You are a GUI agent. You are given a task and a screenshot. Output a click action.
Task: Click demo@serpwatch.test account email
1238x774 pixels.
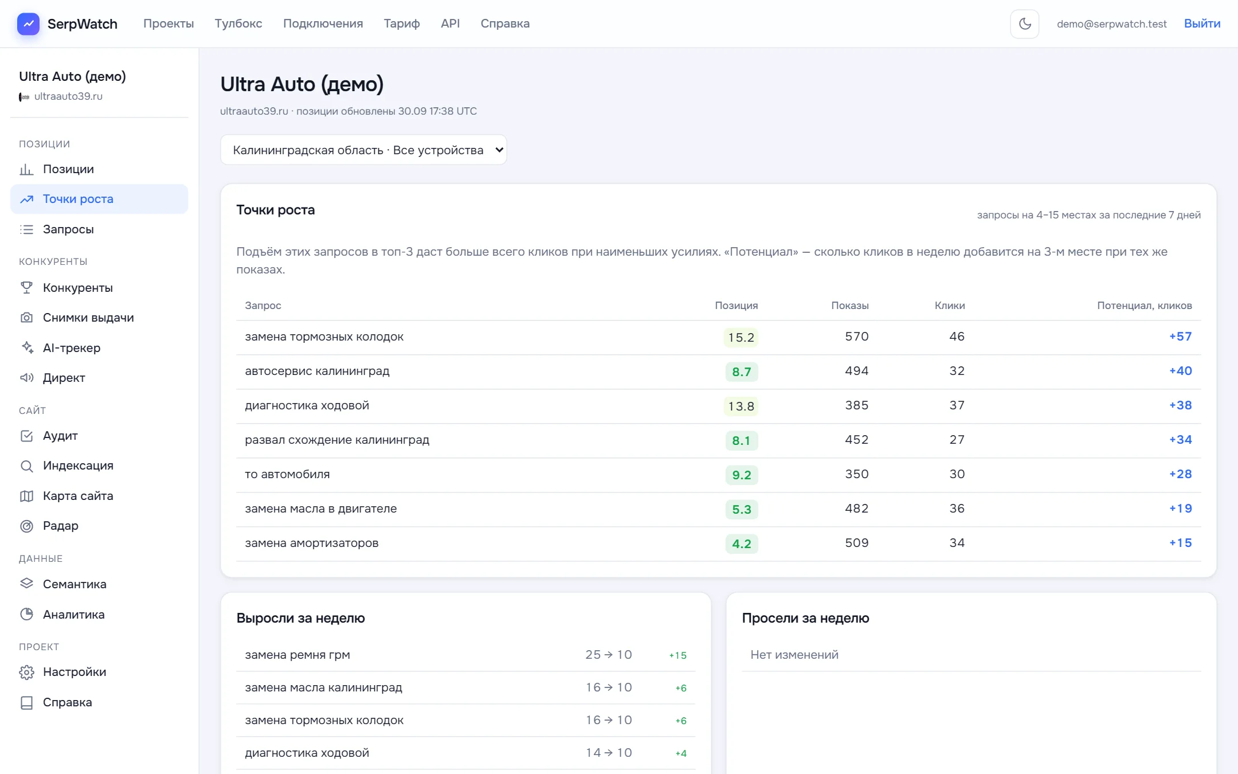(1111, 24)
